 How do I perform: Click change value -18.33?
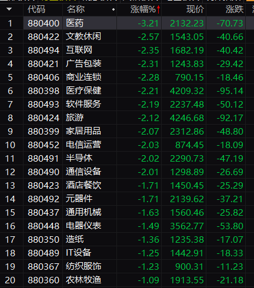230,253
